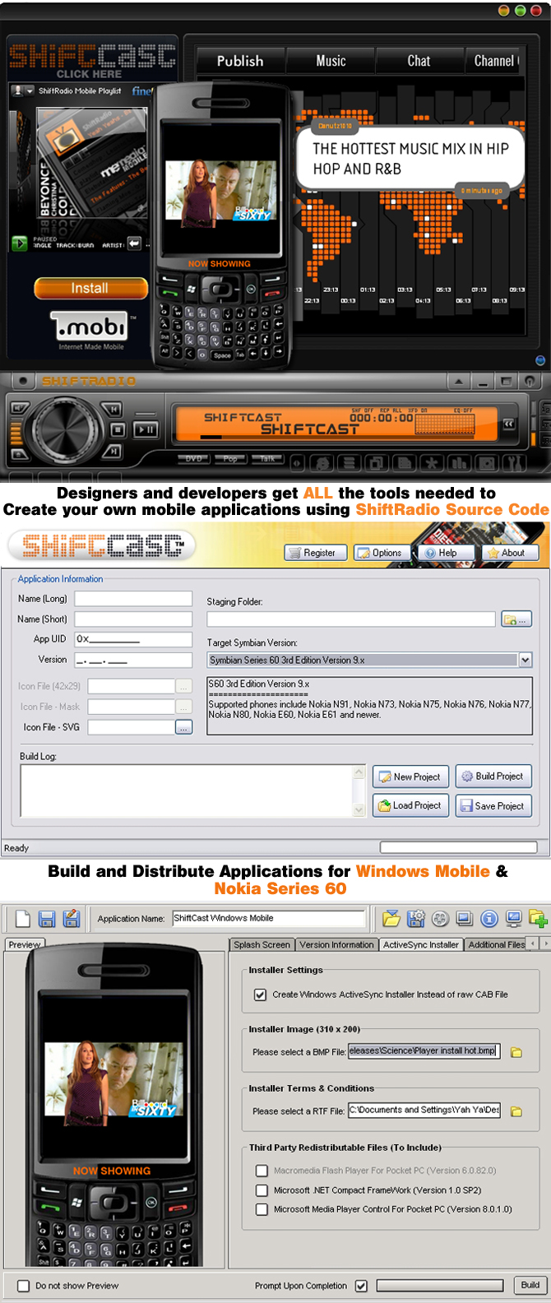Select the Pop preset button
This screenshot has width=551, height=1303.
coord(230,459)
